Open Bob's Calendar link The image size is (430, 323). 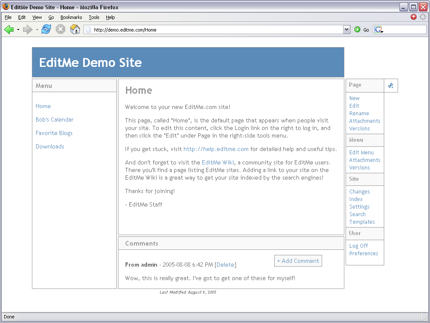pos(55,119)
